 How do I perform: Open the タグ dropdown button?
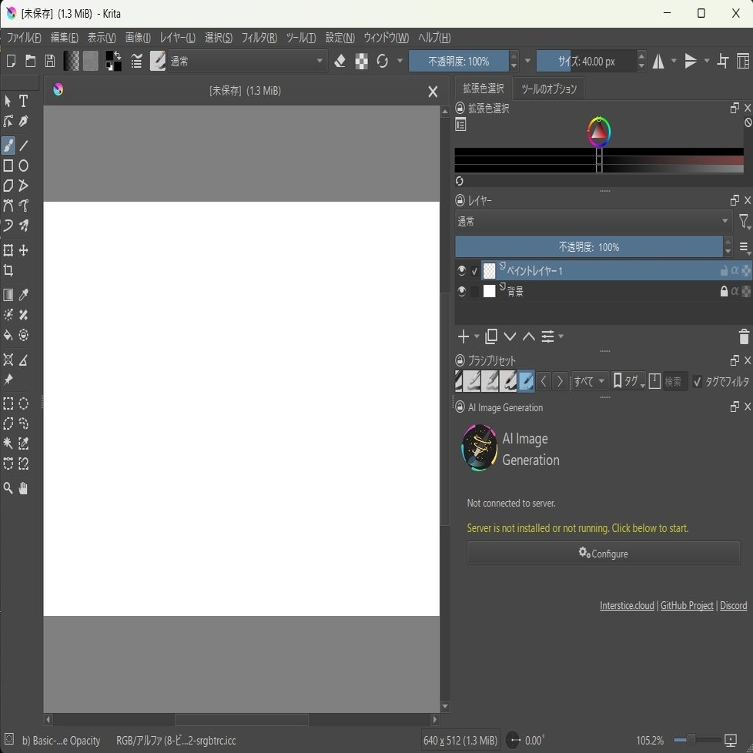[x=628, y=381]
